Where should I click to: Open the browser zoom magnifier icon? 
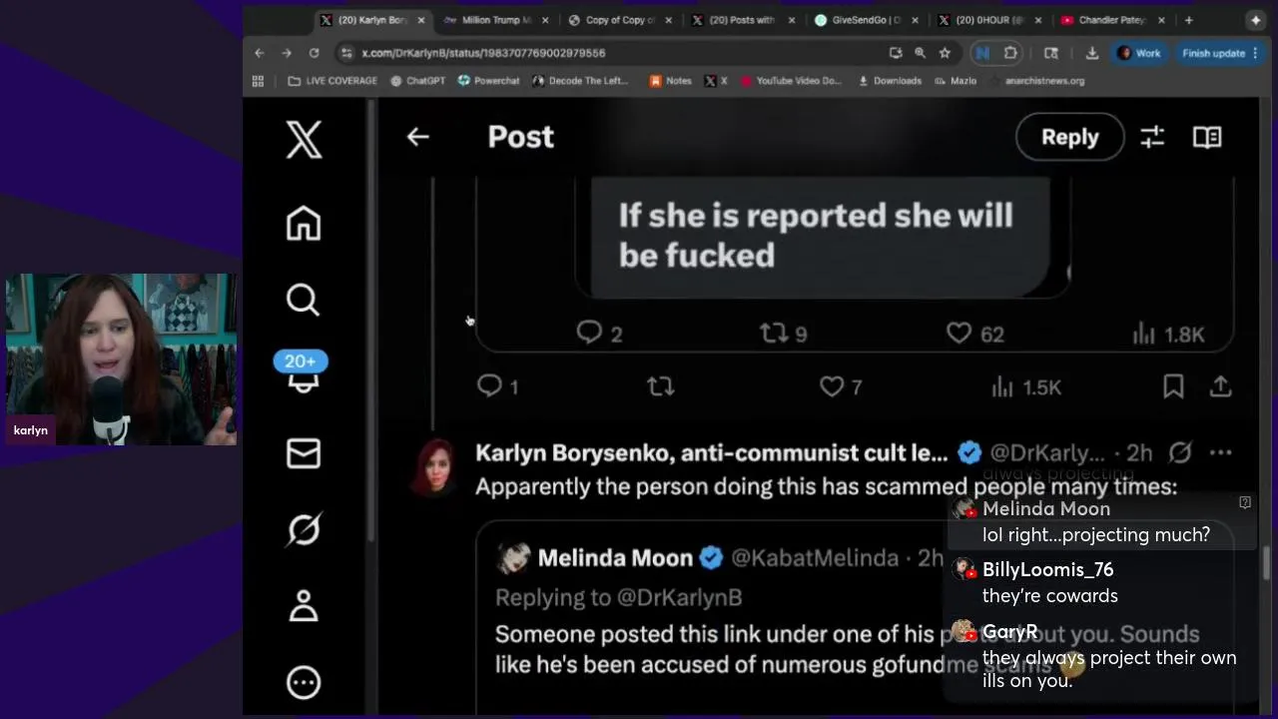[920, 53]
